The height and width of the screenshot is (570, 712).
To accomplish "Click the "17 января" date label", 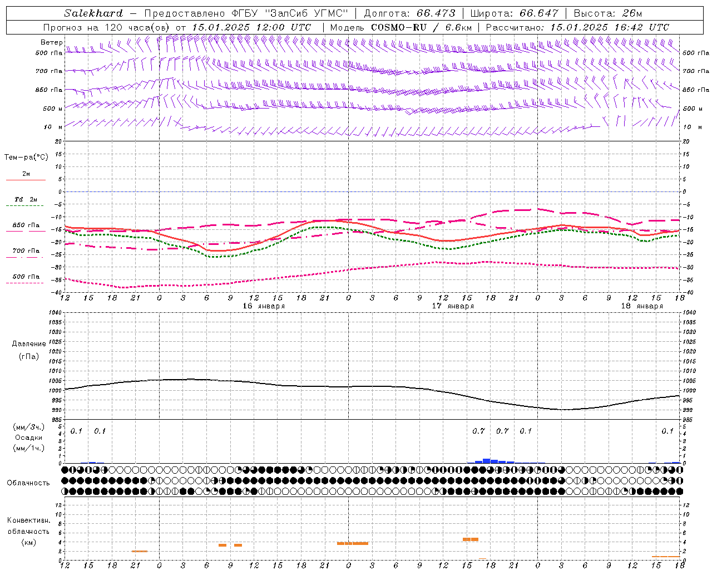I will (x=453, y=306).
